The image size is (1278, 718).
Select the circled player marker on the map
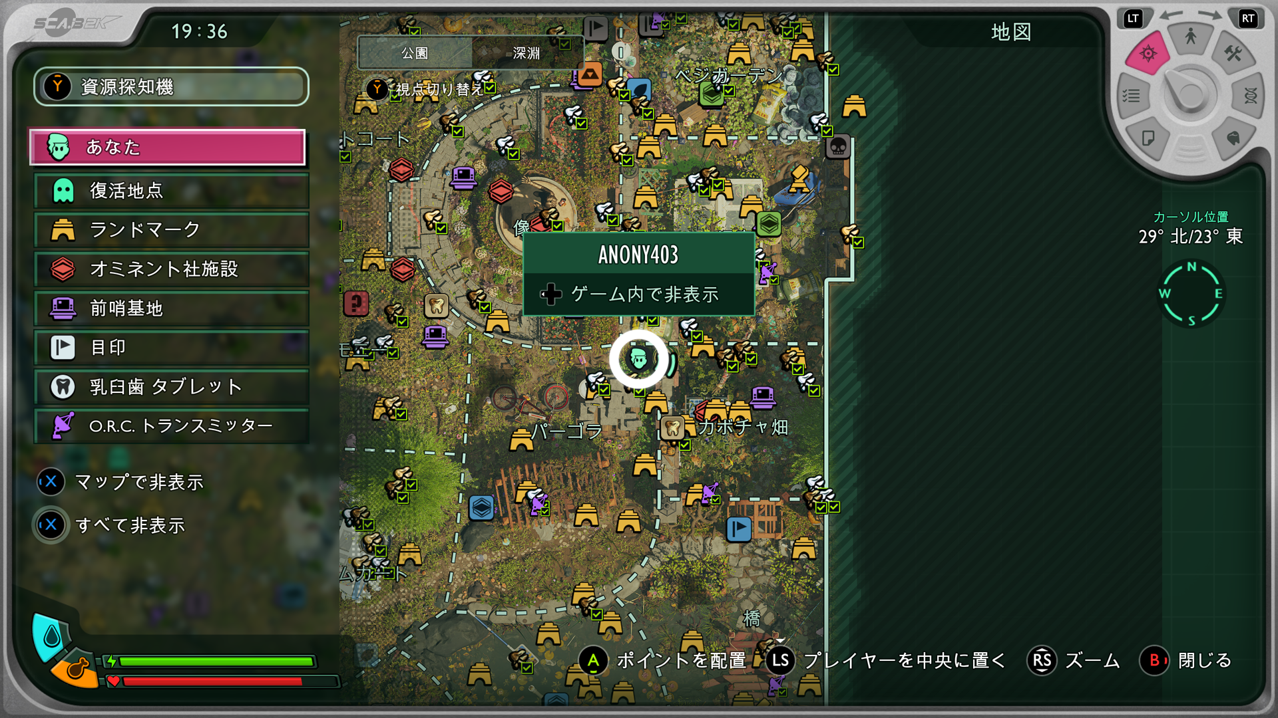(639, 360)
